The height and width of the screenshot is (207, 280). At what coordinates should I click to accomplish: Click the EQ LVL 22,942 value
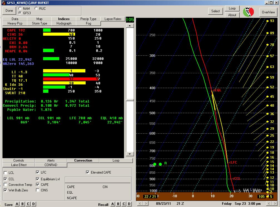25,59
